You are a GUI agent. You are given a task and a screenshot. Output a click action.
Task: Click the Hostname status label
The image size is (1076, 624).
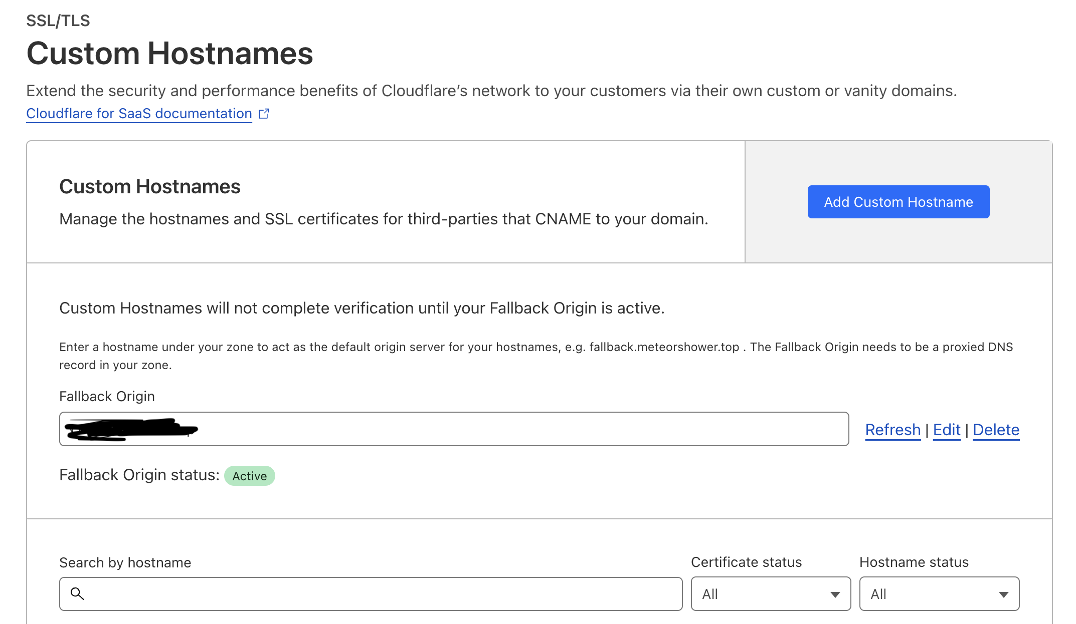914,562
